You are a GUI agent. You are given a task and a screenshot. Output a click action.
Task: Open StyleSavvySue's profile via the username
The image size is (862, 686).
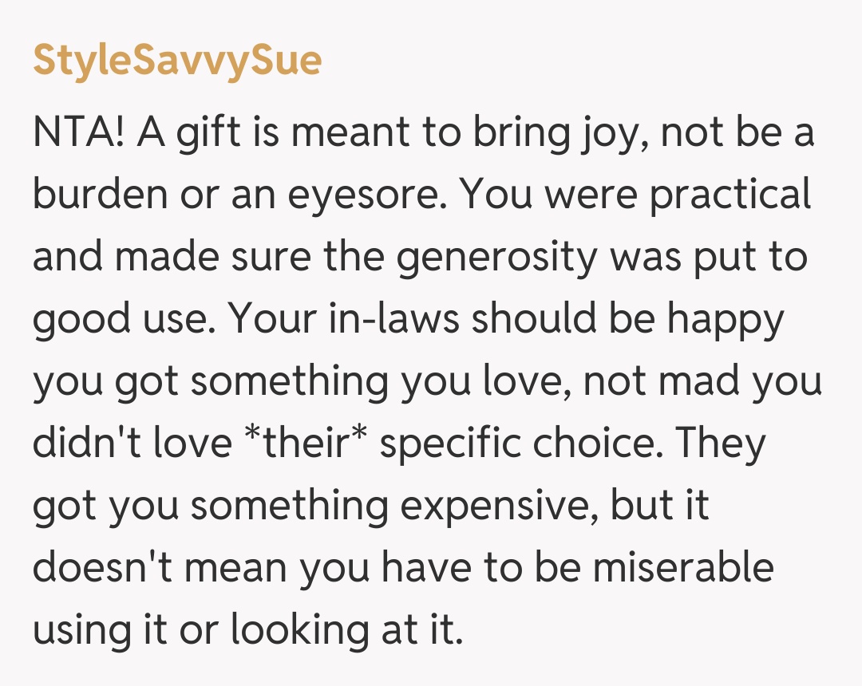(176, 60)
